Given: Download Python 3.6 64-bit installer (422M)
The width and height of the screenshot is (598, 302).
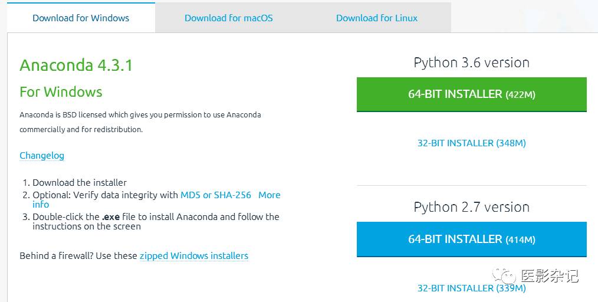Looking at the screenshot, I should coord(471,94).
